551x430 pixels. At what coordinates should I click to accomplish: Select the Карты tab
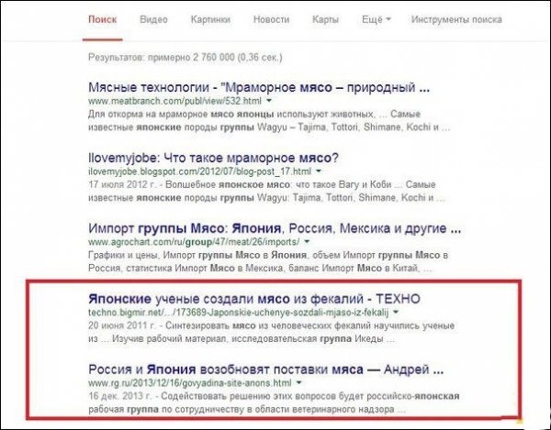coord(325,19)
